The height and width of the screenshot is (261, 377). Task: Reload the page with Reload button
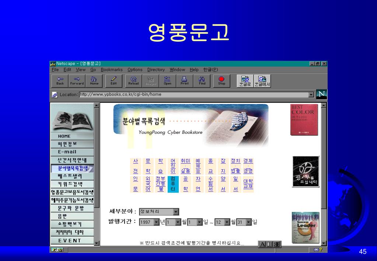click(133, 81)
